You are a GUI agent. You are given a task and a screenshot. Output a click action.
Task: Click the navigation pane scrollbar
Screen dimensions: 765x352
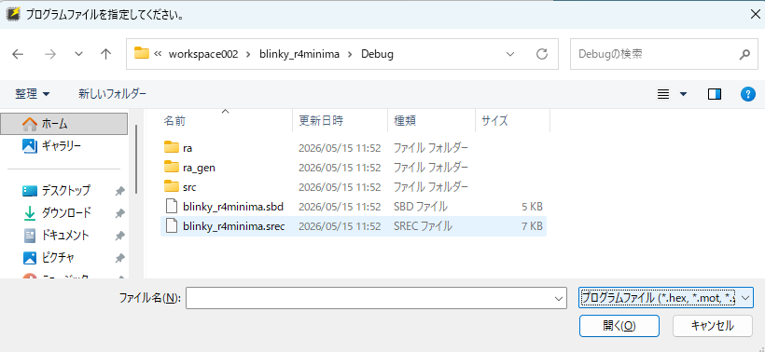pyautogui.click(x=136, y=159)
